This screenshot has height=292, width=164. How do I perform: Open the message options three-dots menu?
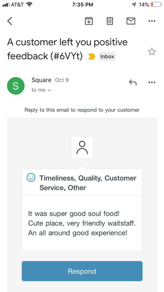[x=152, y=82]
